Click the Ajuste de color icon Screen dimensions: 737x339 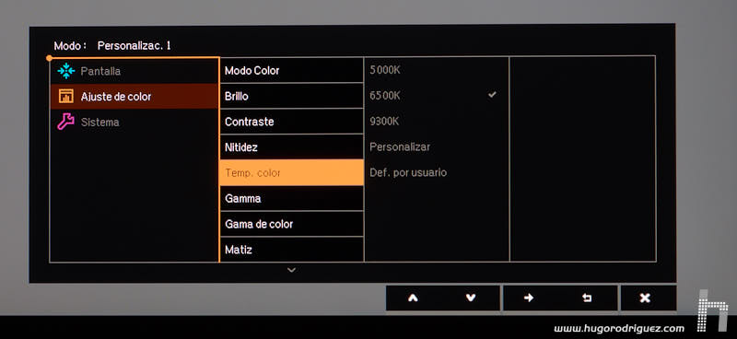[66, 97]
